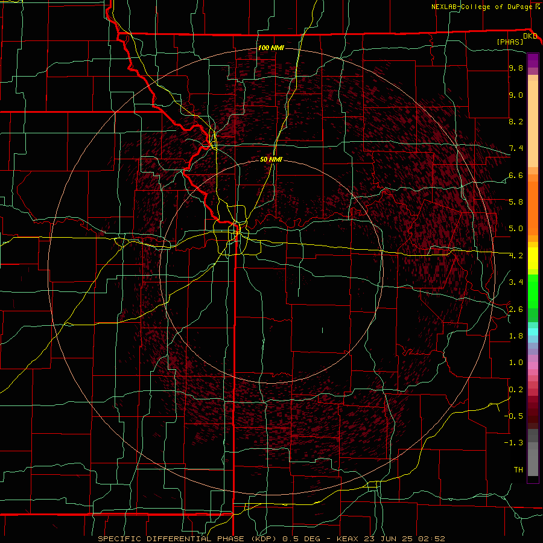
Task: Click the small logo icon after DuPage
Action: pos(538,6)
